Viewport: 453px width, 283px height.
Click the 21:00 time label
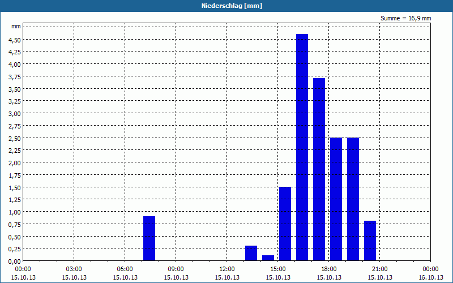[379, 269]
